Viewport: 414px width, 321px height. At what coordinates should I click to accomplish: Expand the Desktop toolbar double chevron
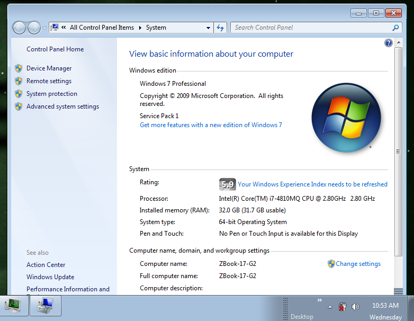319,300
